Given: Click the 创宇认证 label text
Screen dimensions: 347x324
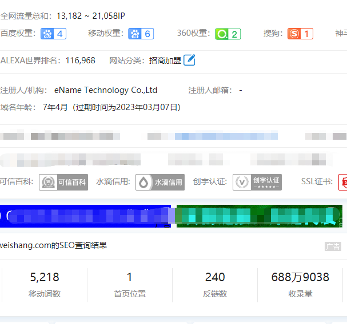Looking at the screenshot, I should pyautogui.click(x=210, y=181).
